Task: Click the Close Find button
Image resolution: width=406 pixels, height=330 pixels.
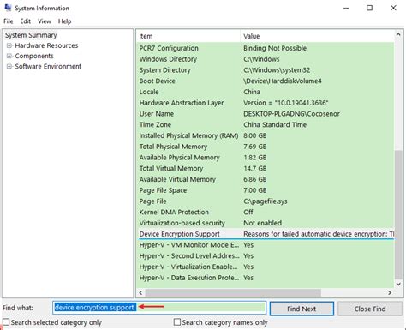Action: click(370, 309)
